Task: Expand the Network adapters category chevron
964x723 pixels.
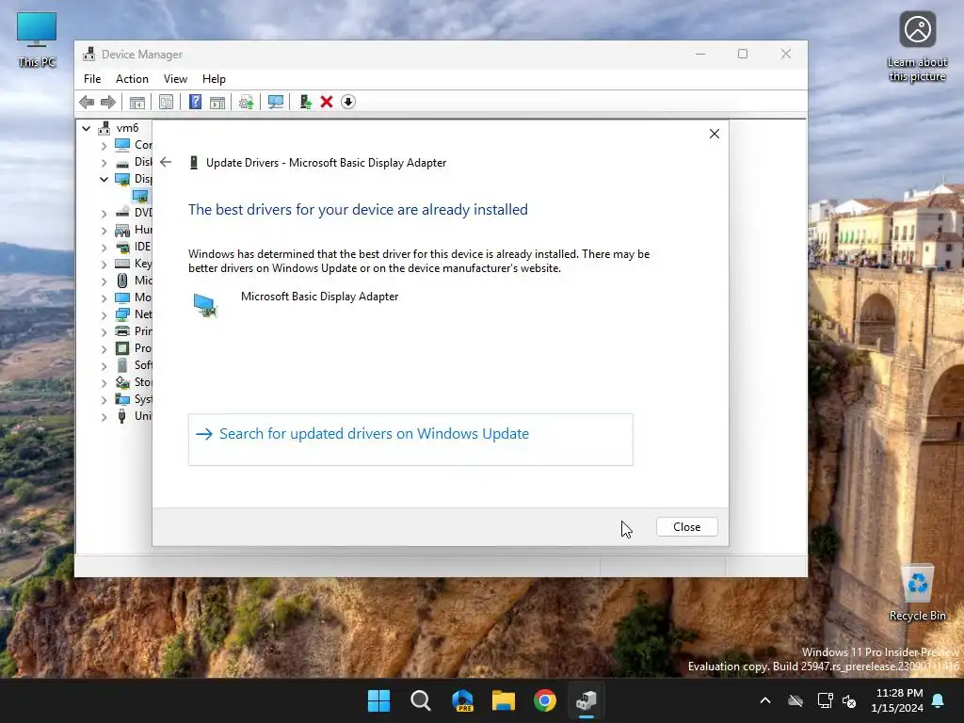Action: pos(104,314)
